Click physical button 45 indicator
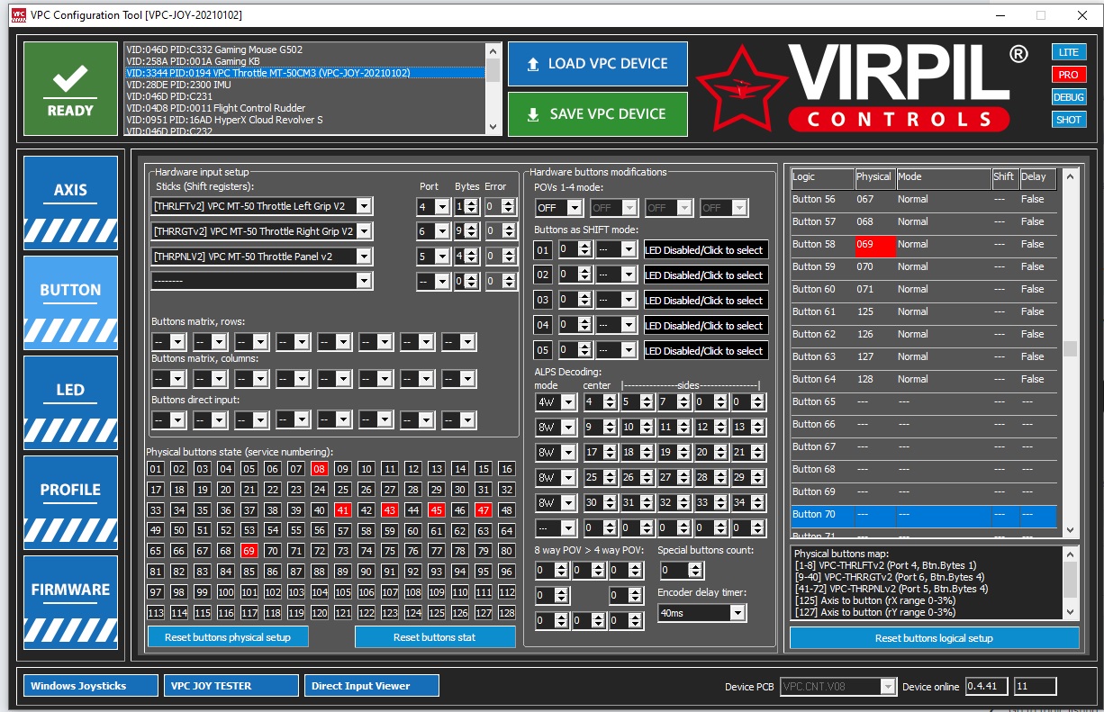Viewport: 1104px width, 712px height. (437, 510)
